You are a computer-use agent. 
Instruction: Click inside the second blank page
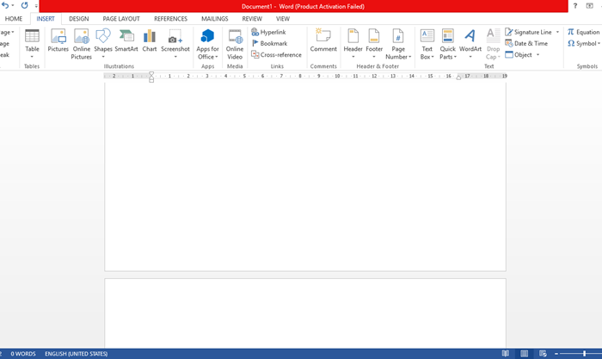click(x=305, y=313)
